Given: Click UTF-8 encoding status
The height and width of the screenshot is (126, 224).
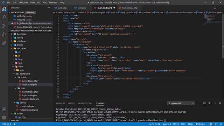Looking at the screenshot, I should pos(176,124).
